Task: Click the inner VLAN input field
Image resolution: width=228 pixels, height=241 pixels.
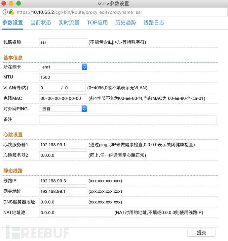Action: click(x=75, y=88)
